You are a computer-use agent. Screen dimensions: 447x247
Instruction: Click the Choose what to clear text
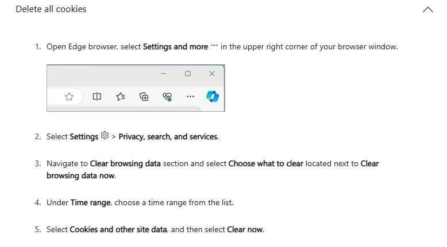[265, 163]
